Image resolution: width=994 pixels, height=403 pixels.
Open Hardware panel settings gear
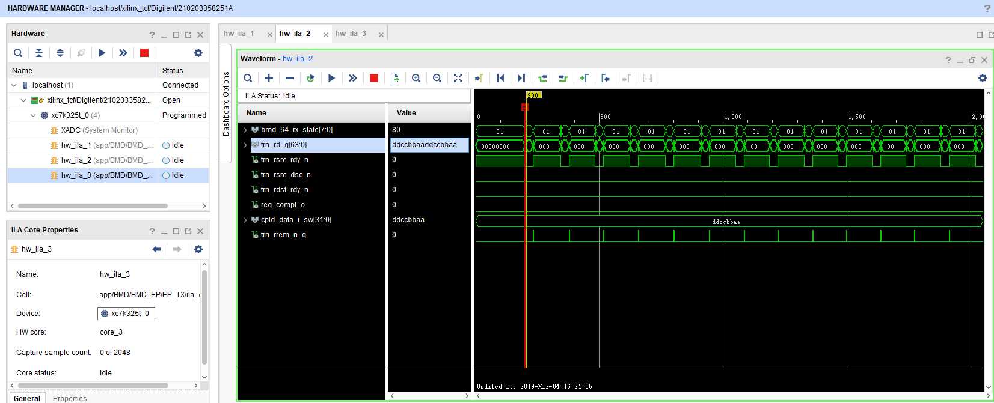tap(198, 53)
